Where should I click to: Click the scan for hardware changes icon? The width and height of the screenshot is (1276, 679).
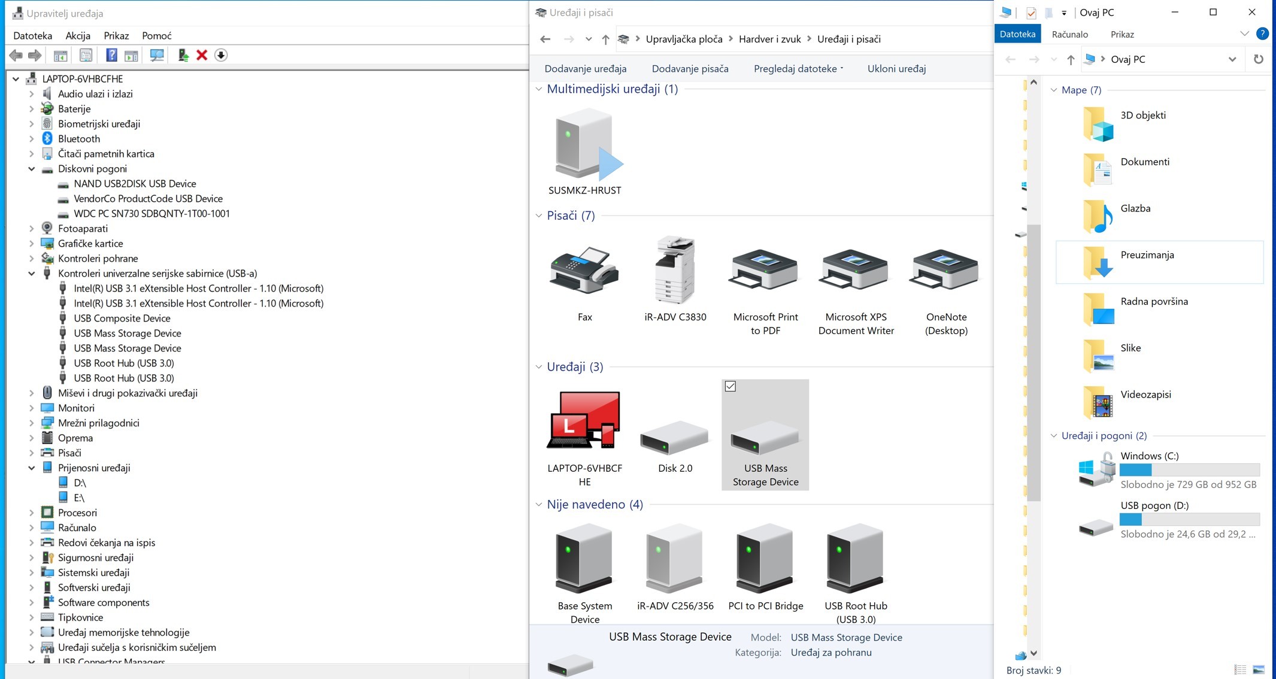(x=157, y=55)
